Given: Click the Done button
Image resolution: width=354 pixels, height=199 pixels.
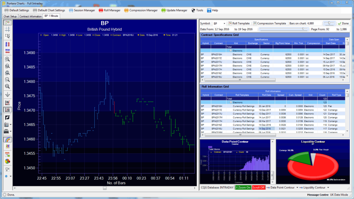Looking at the screenshot, I should [x=343, y=23].
